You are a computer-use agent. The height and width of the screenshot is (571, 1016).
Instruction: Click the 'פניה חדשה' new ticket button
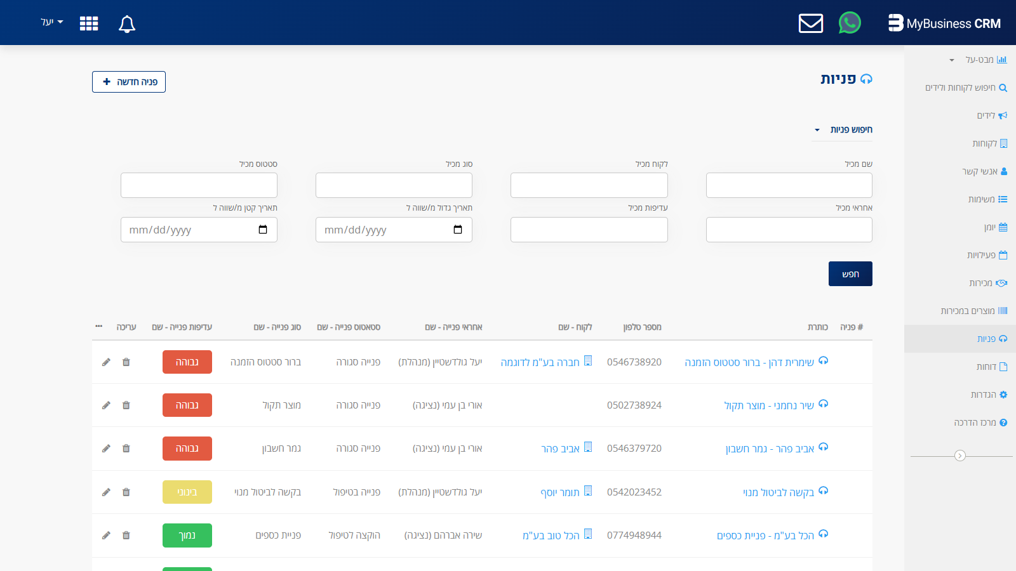coord(129,82)
